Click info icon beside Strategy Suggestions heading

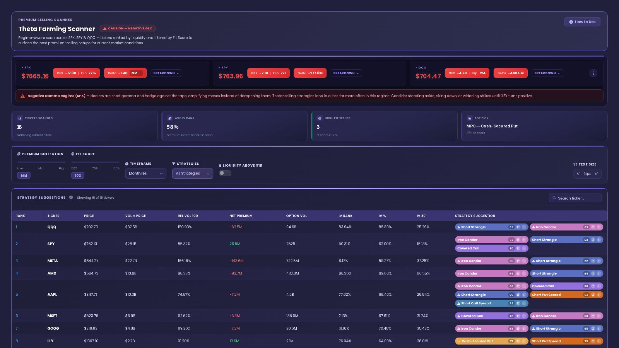point(71,198)
